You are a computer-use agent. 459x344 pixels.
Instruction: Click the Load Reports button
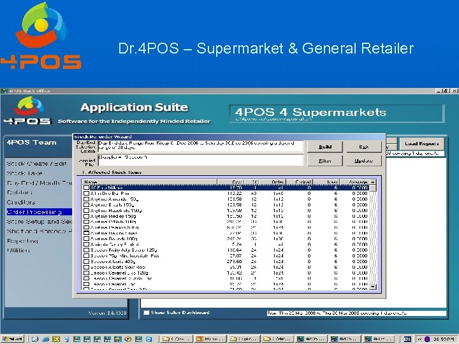tap(422, 143)
